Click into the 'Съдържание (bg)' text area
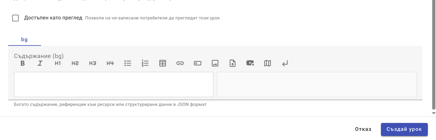Screen dimensions: 436x140 point(114,84)
